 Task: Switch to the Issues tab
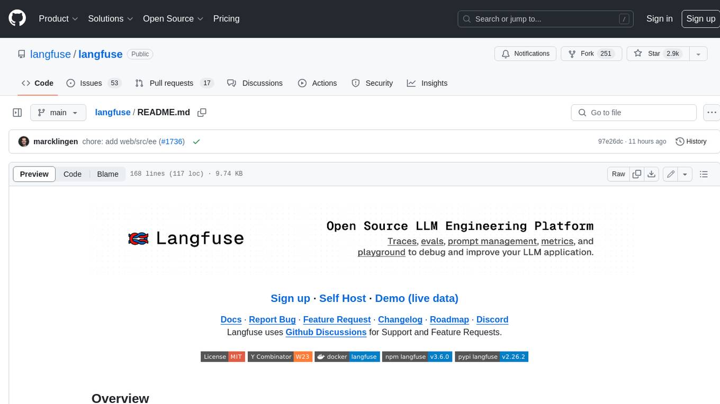[94, 83]
